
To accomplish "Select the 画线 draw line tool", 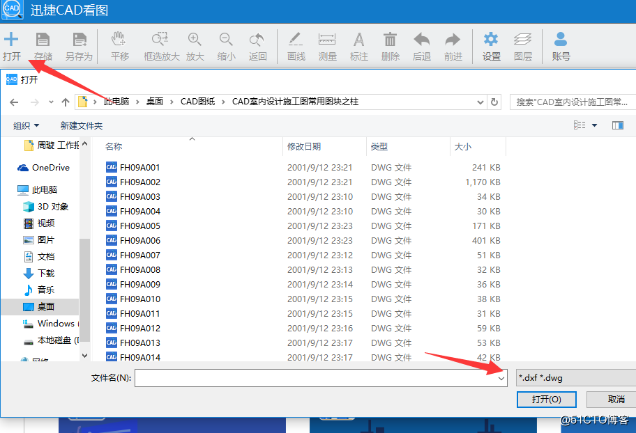I will pos(296,39).
